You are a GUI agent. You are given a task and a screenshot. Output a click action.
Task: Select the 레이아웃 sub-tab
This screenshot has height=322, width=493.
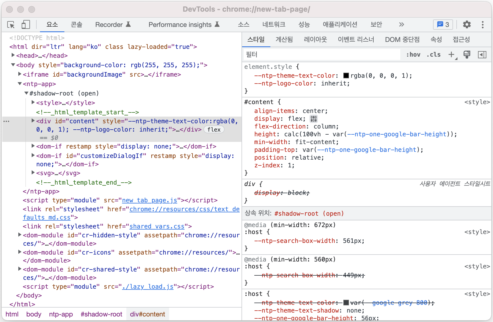(x=315, y=40)
